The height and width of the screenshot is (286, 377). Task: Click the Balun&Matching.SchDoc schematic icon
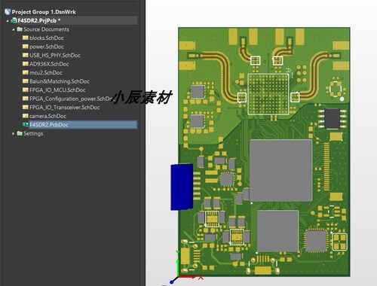pos(26,81)
